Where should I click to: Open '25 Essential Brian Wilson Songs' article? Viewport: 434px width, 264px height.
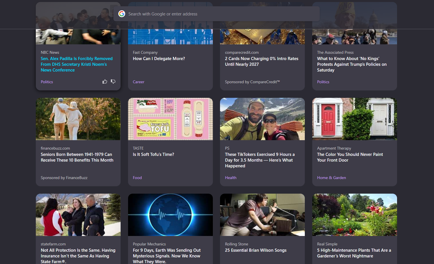[256, 250]
